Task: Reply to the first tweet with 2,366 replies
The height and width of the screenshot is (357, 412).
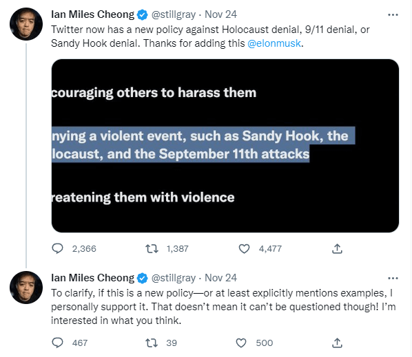Action: click(58, 248)
